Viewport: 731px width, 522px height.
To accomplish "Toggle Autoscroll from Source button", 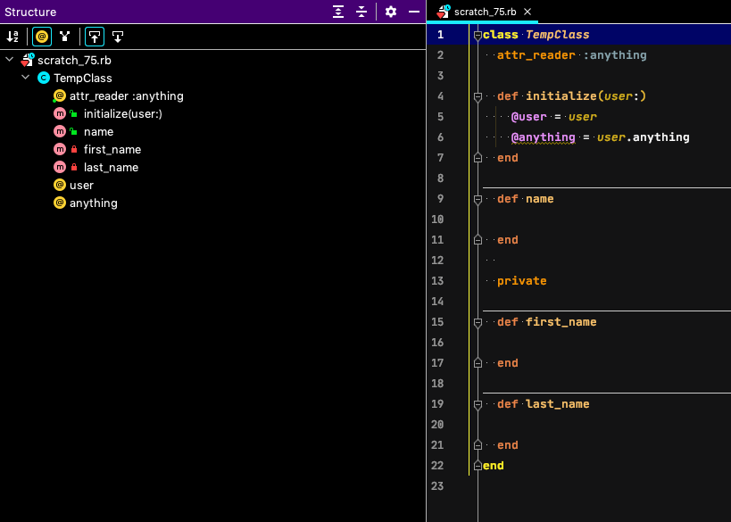I will (x=118, y=37).
